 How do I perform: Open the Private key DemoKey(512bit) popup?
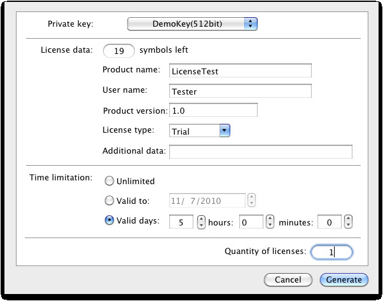192,24
